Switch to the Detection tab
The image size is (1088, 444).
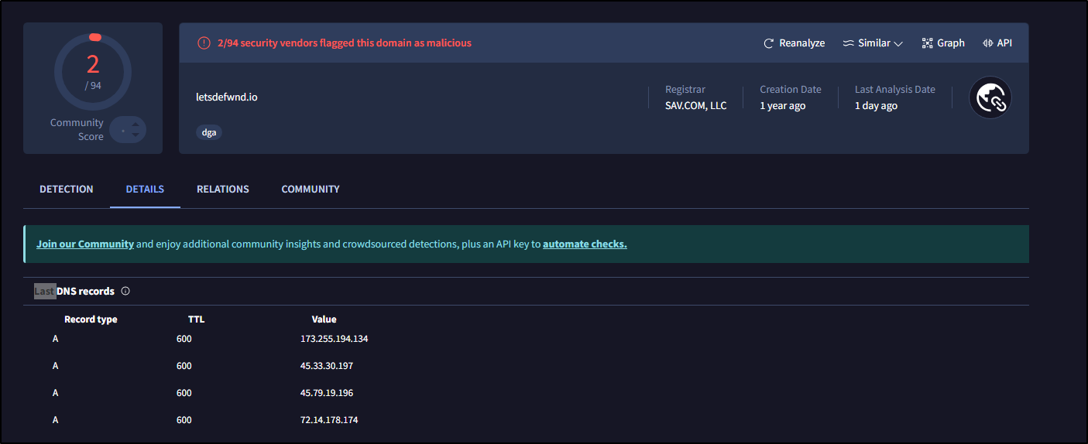tap(67, 189)
